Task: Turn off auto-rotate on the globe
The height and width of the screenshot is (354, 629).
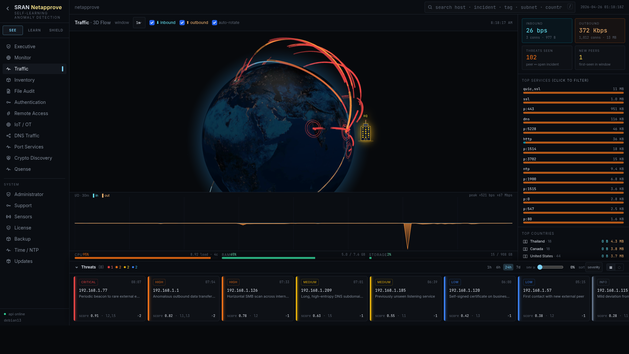Action: [215, 23]
